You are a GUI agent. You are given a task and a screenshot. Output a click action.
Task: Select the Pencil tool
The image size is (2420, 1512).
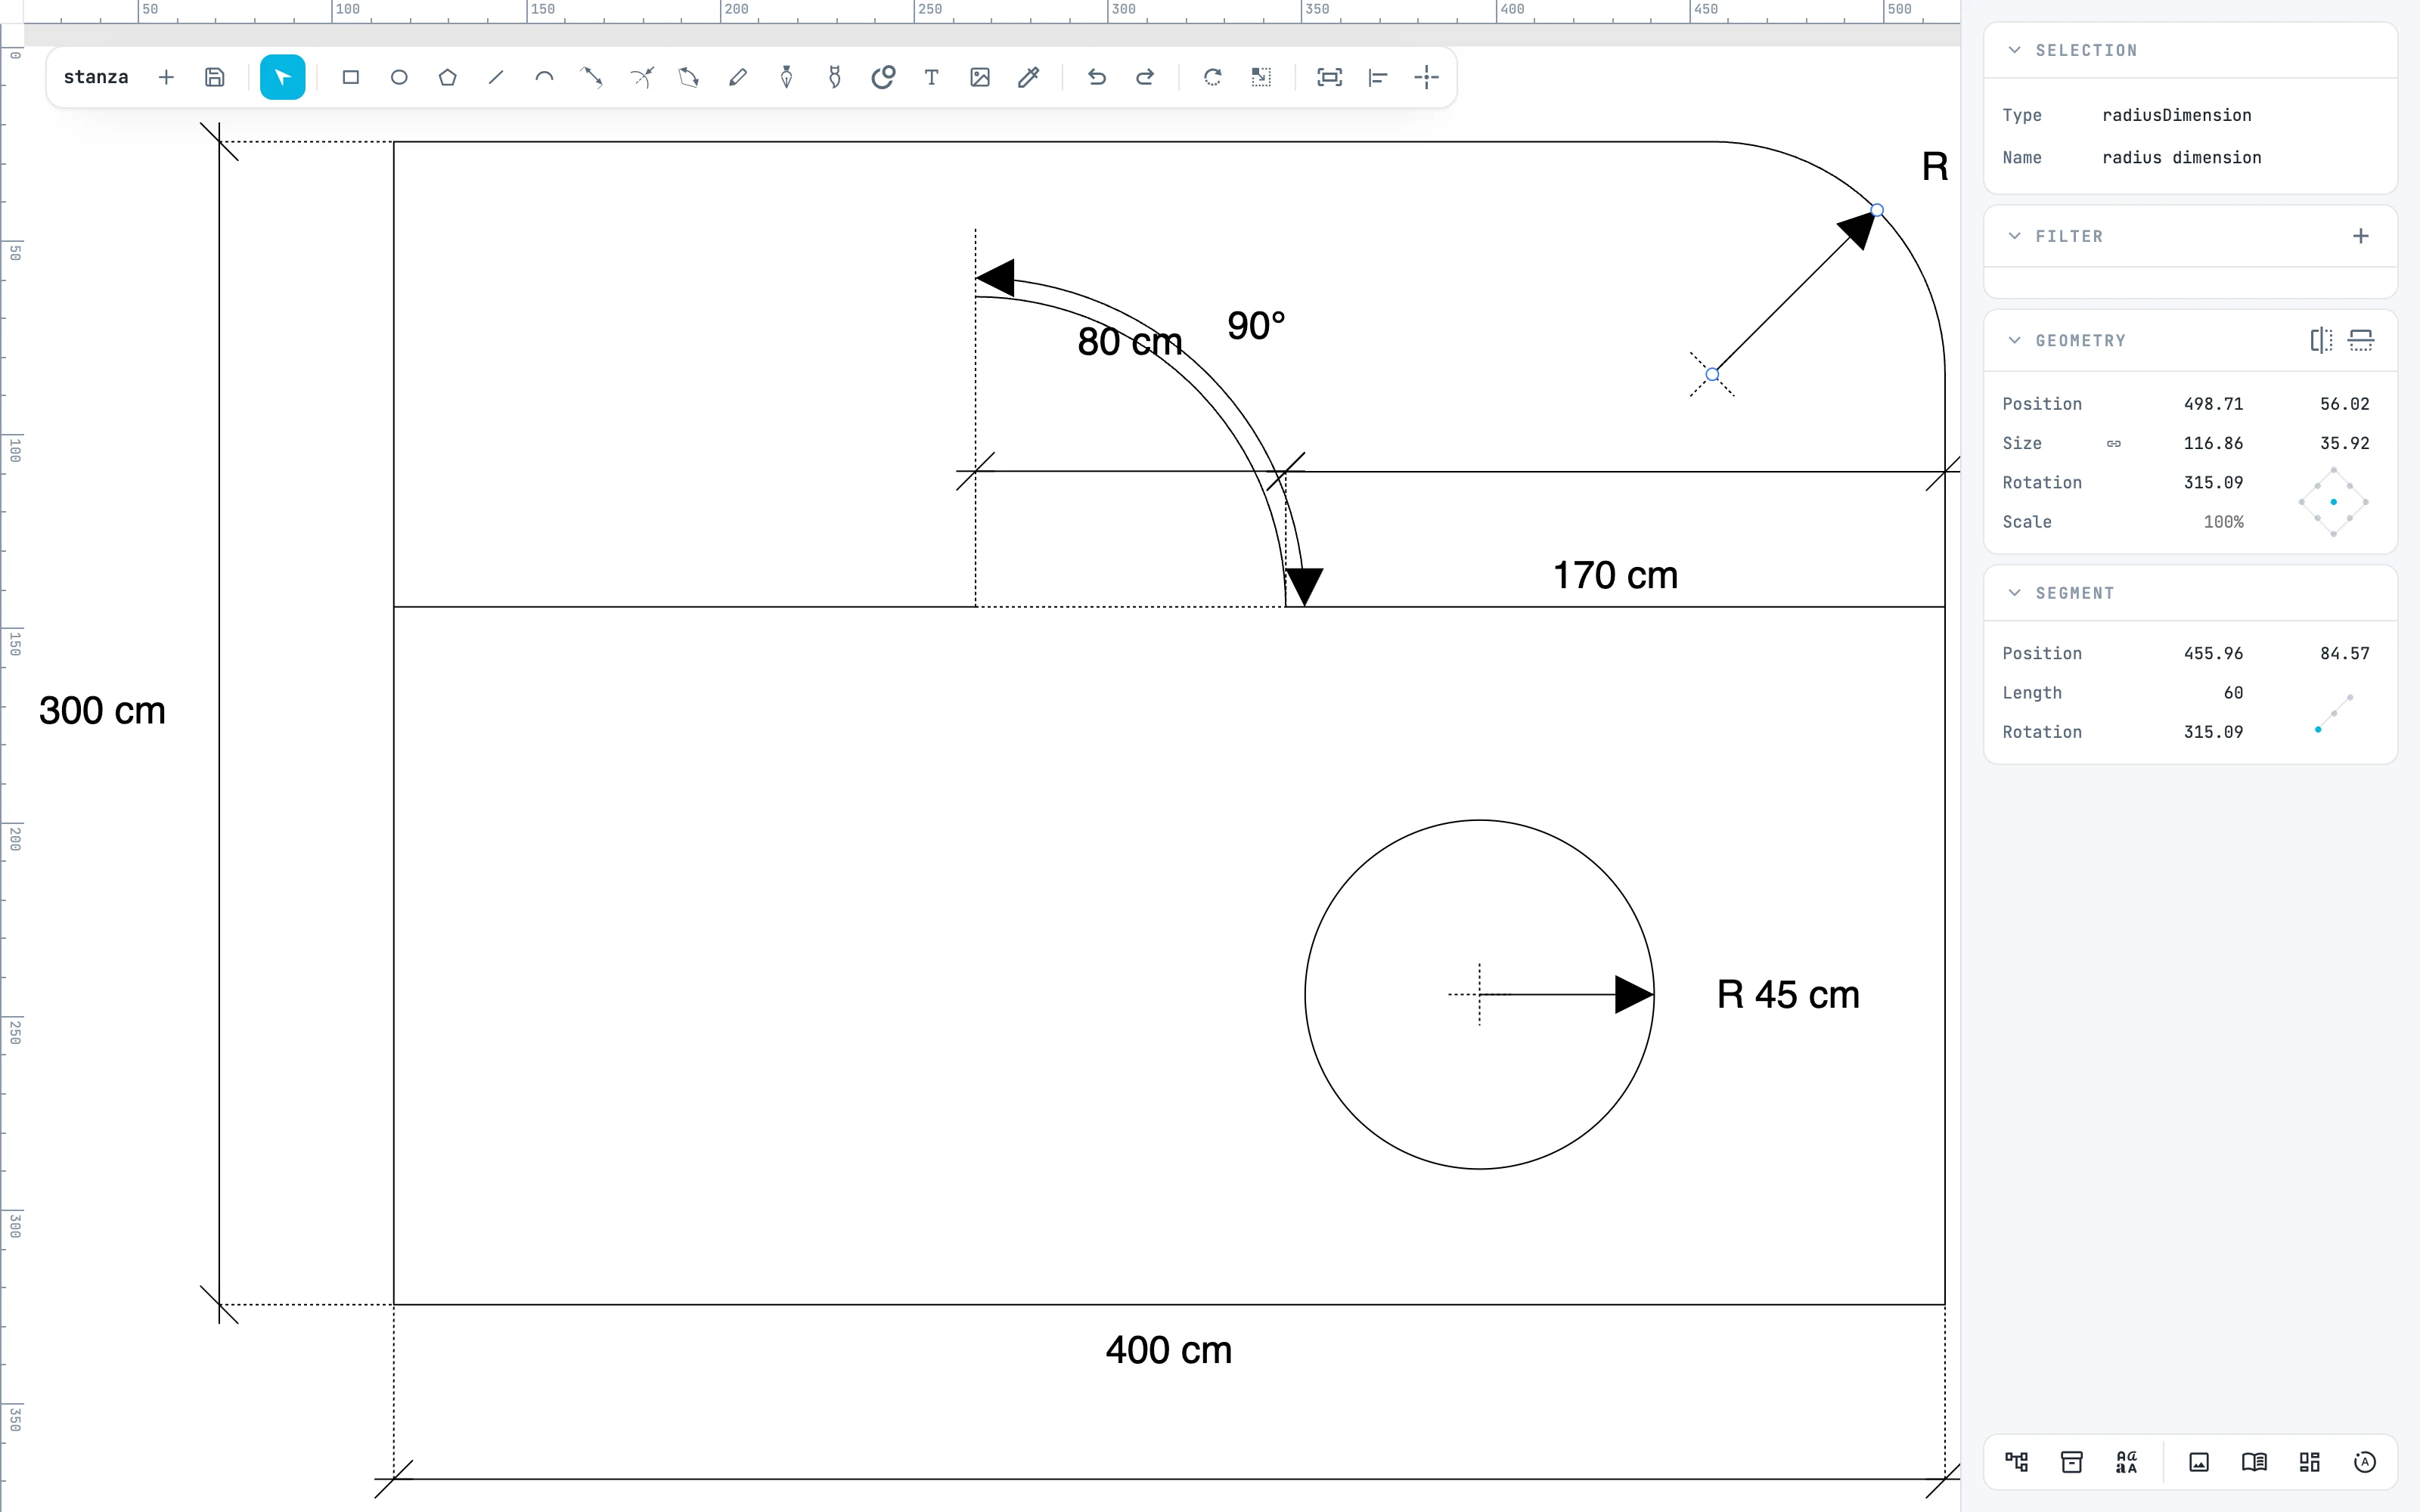coord(738,77)
